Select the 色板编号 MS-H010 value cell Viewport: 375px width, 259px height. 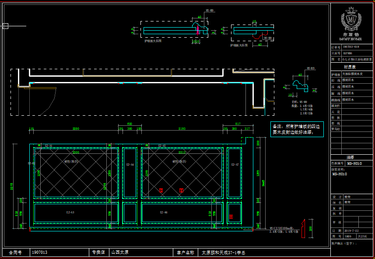pos(357,163)
